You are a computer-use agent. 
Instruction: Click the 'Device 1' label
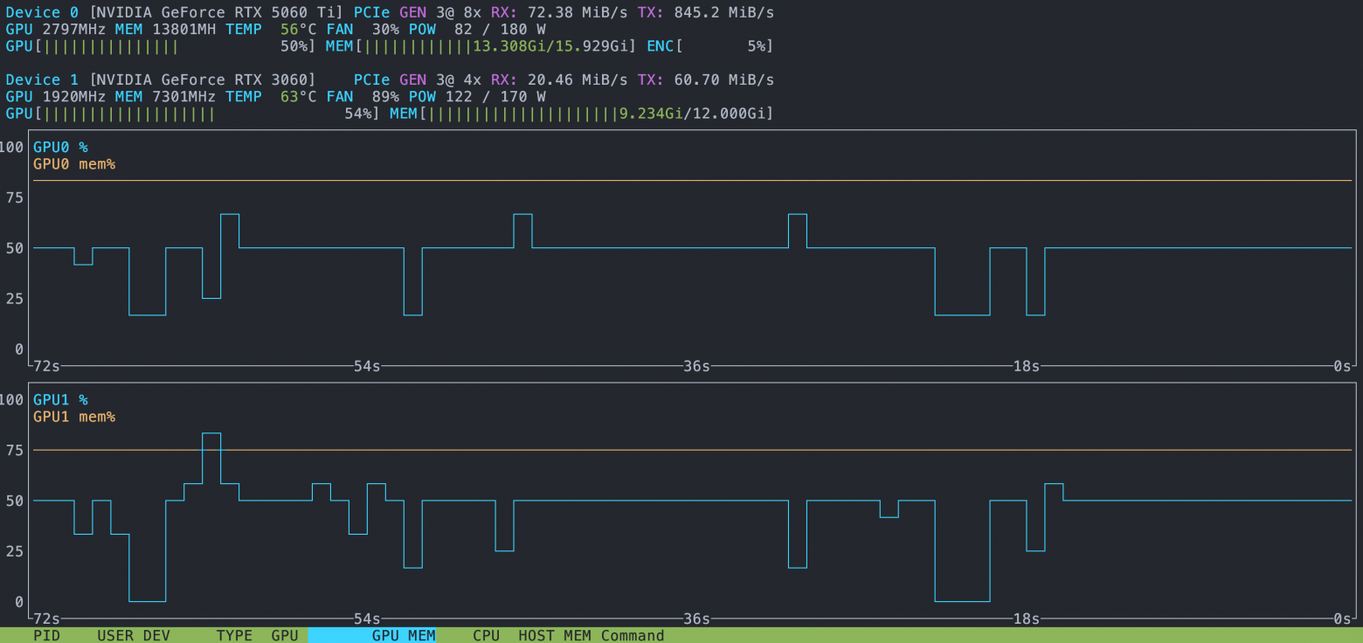(x=42, y=80)
